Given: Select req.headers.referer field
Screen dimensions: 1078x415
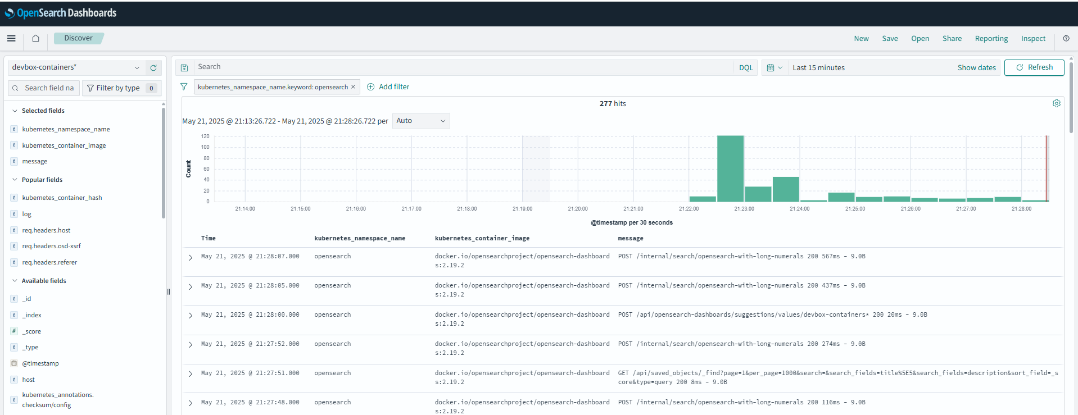Looking at the screenshot, I should tap(49, 262).
